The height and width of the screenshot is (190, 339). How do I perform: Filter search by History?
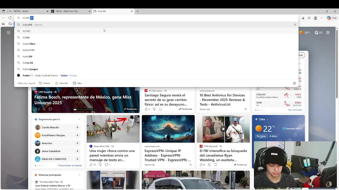click(x=44, y=83)
